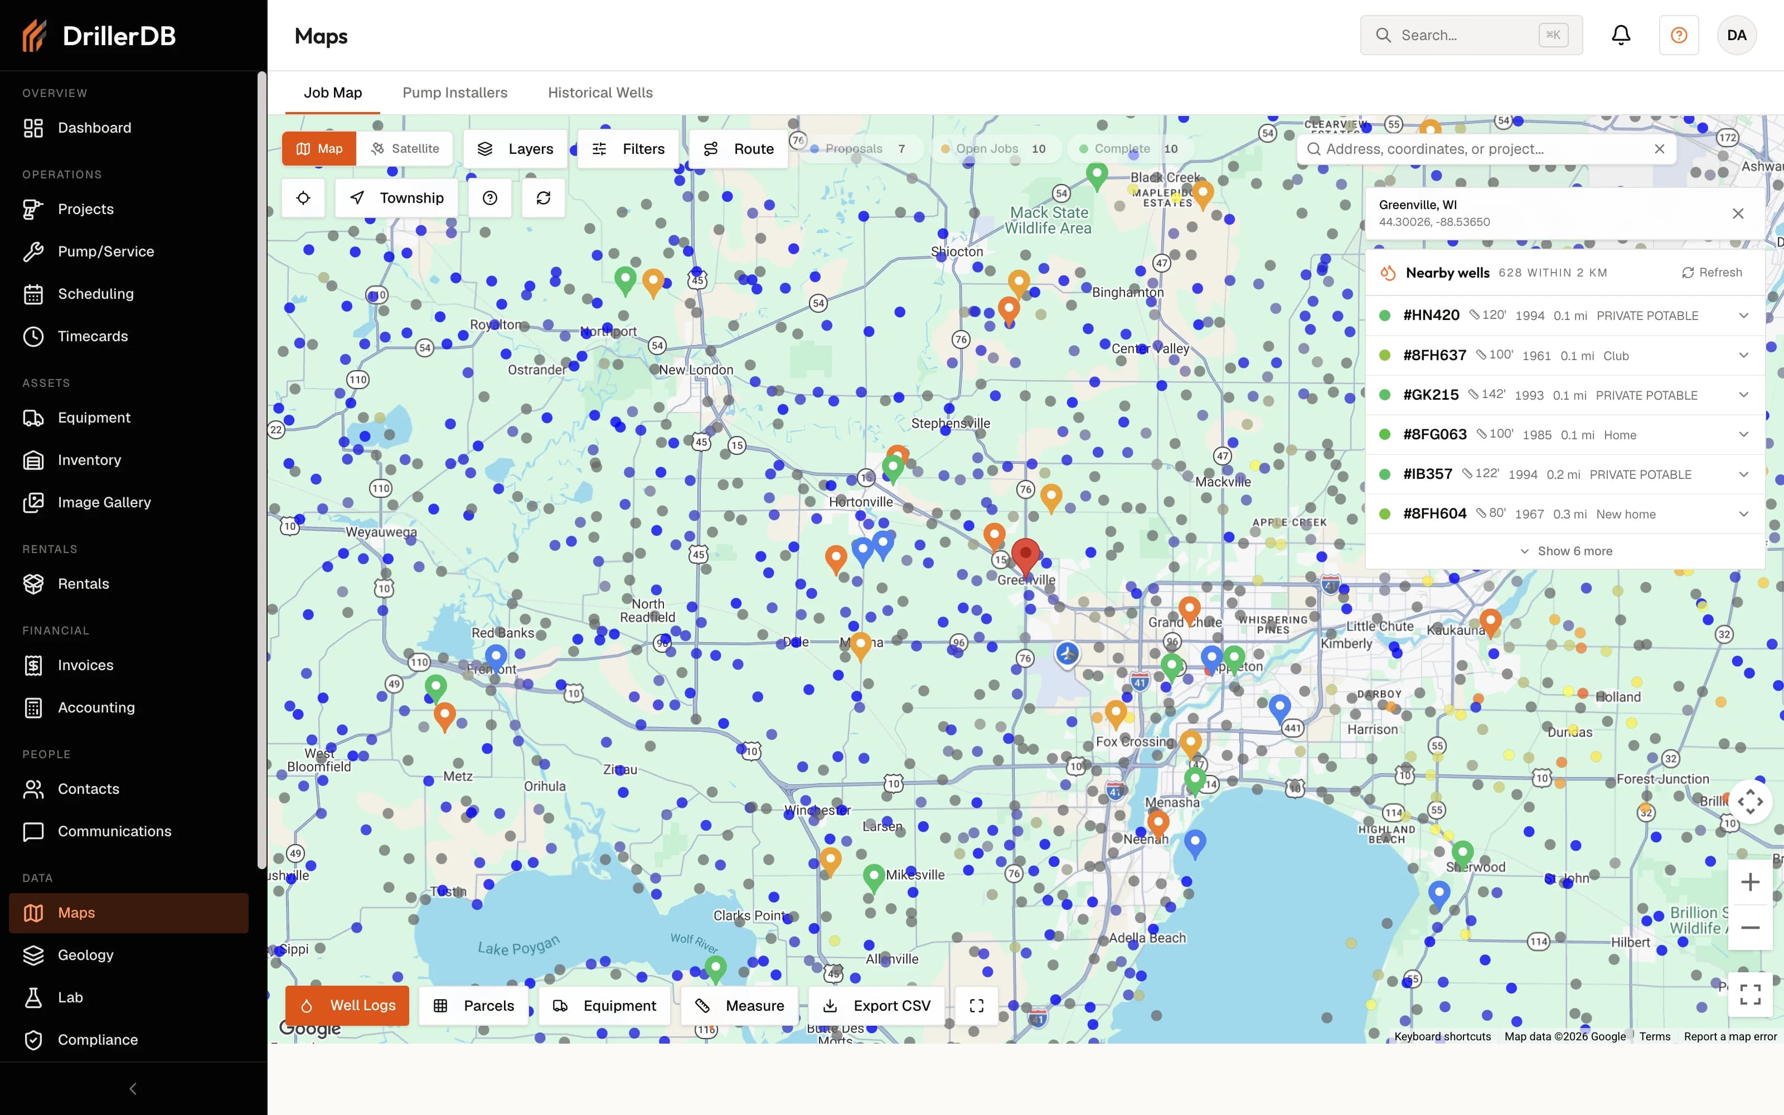
Task: Click the Google fullscreen map control
Action: click(1750, 994)
